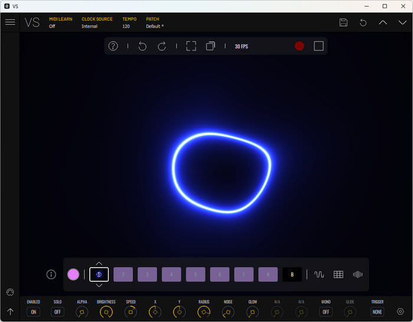
Task: Toggle the SOLO switch
Action: pos(57,311)
